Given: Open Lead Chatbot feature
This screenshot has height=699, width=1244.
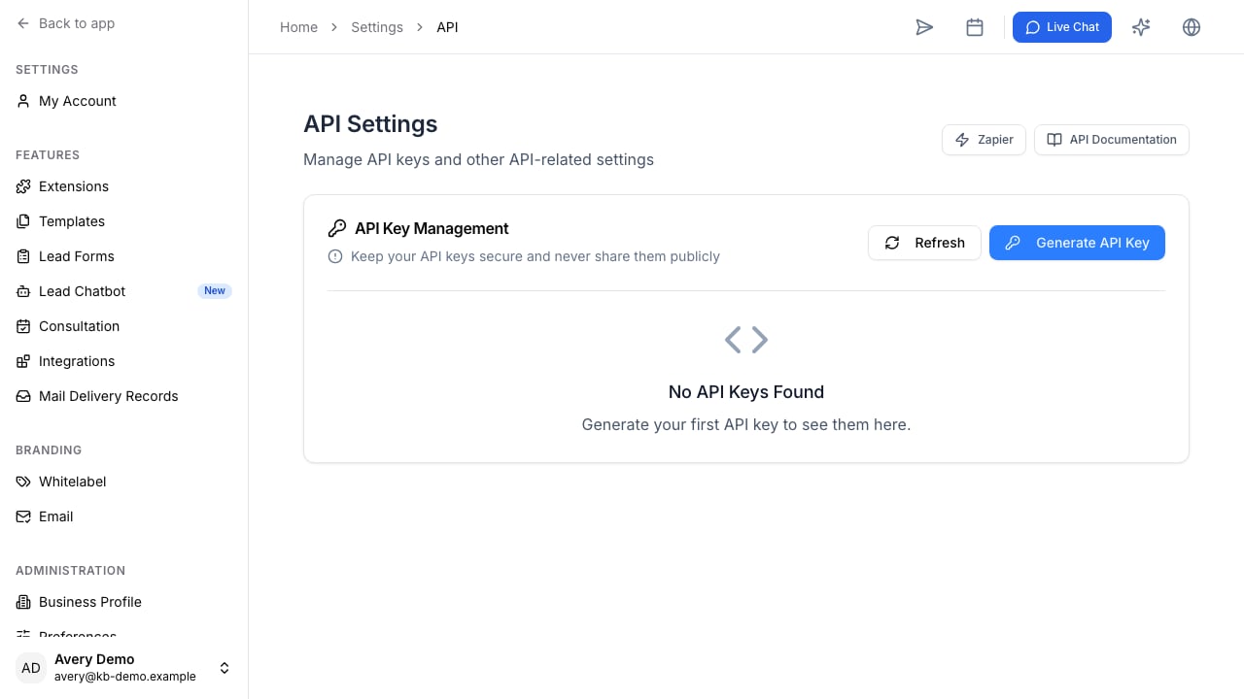Looking at the screenshot, I should (124, 291).
